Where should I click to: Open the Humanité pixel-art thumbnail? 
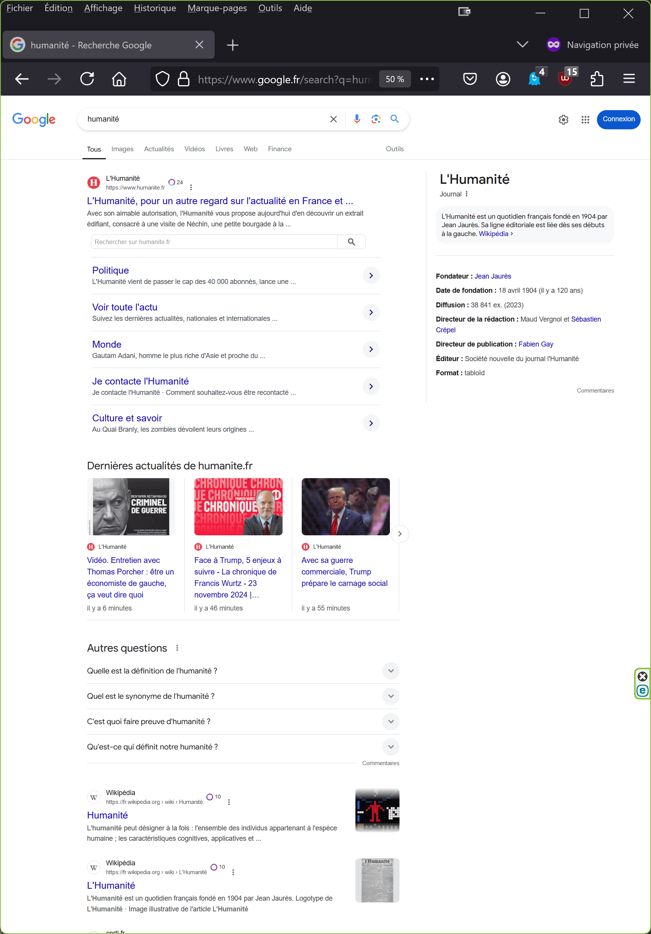(377, 810)
